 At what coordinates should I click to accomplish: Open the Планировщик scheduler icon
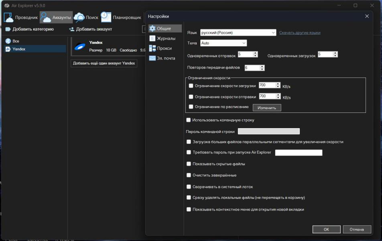coord(106,17)
